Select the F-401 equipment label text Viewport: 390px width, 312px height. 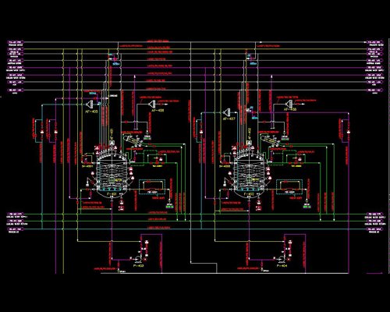[x=112, y=194]
